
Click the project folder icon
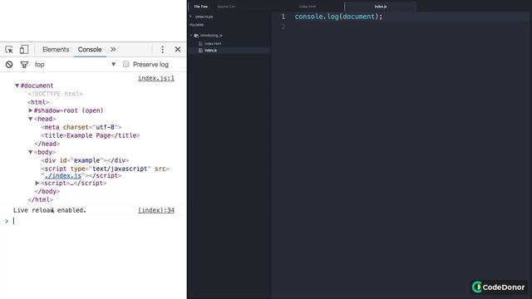click(x=196, y=35)
